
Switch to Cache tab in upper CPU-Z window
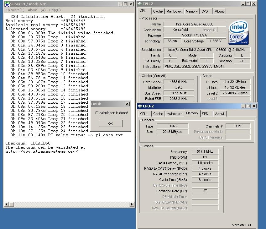pos(158,11)
